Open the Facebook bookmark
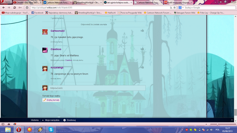The width and height of the screenshot is (237, 133). (37, 13)
